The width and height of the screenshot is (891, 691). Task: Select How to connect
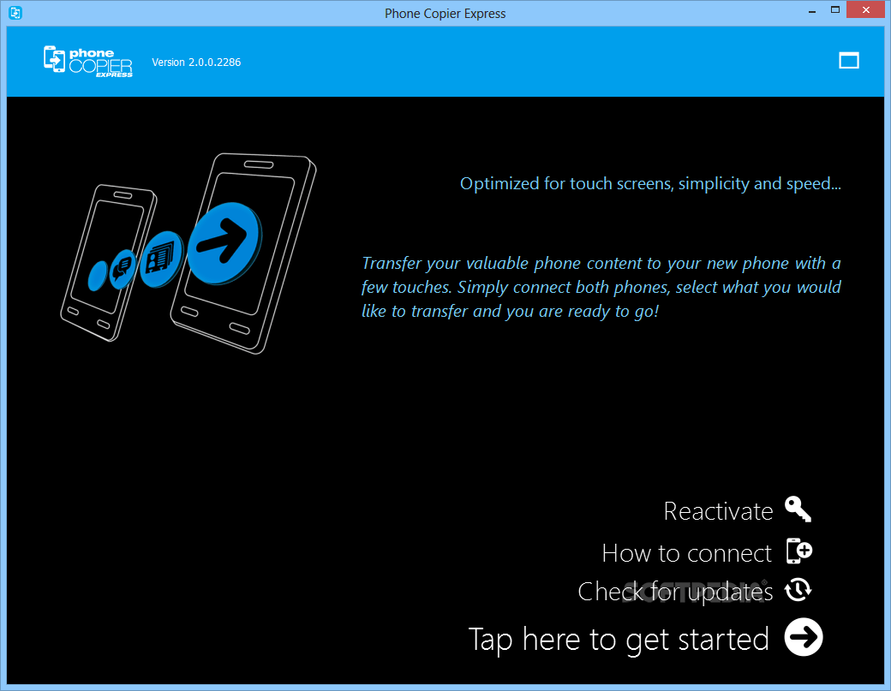[x=686, y=553]
